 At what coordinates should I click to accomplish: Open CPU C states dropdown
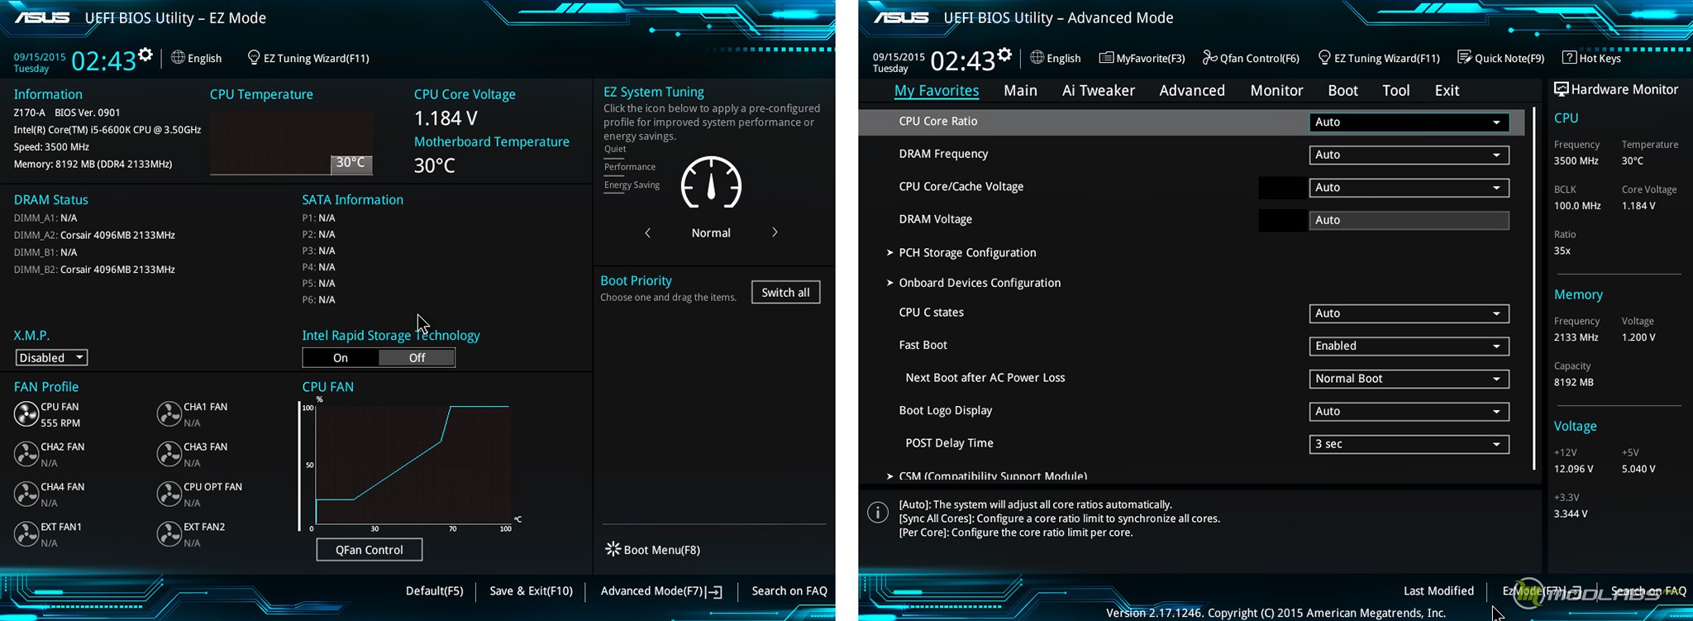pyautogui.click(x=1409, y=313)
